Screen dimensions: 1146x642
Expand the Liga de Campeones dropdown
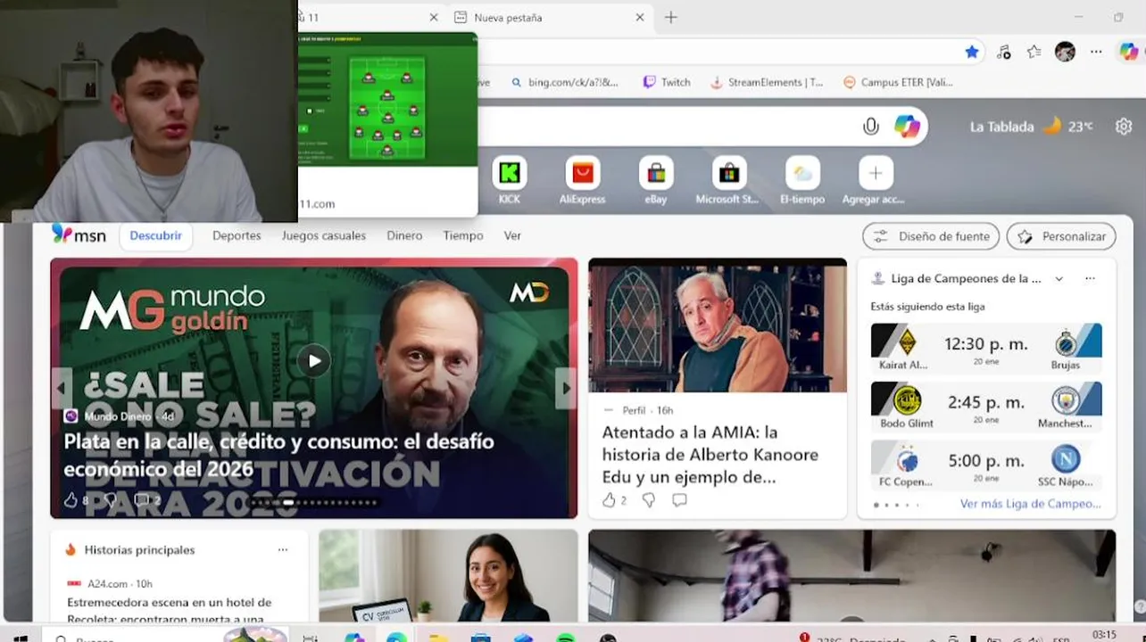1059,278
